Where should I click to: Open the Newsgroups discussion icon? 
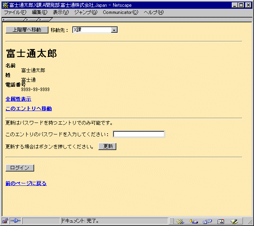(x=207, y=221)
